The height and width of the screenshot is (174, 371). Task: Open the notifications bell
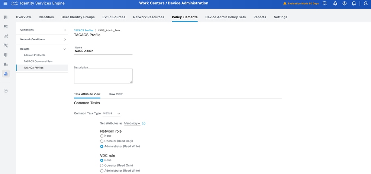click(x=354, y=3)
